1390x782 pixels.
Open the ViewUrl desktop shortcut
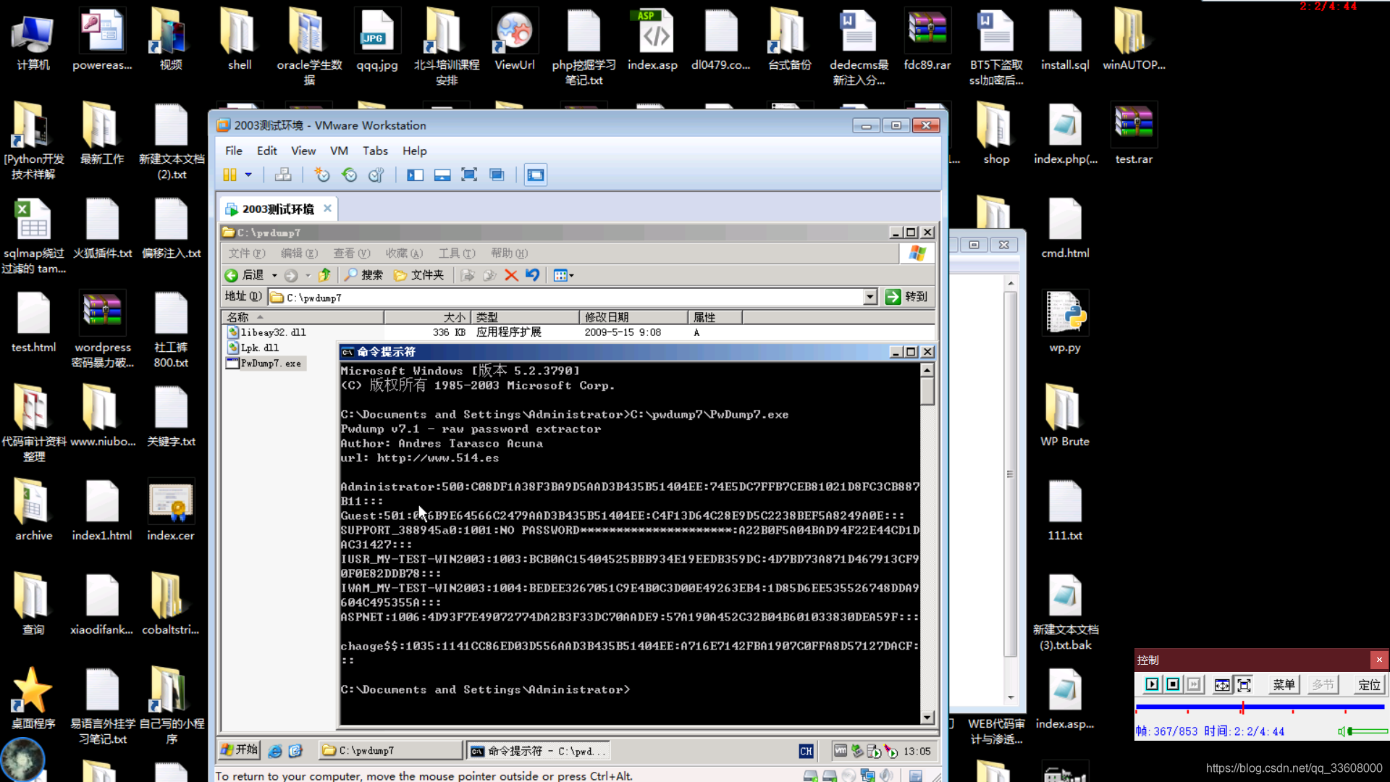click(x=515, y=41)
